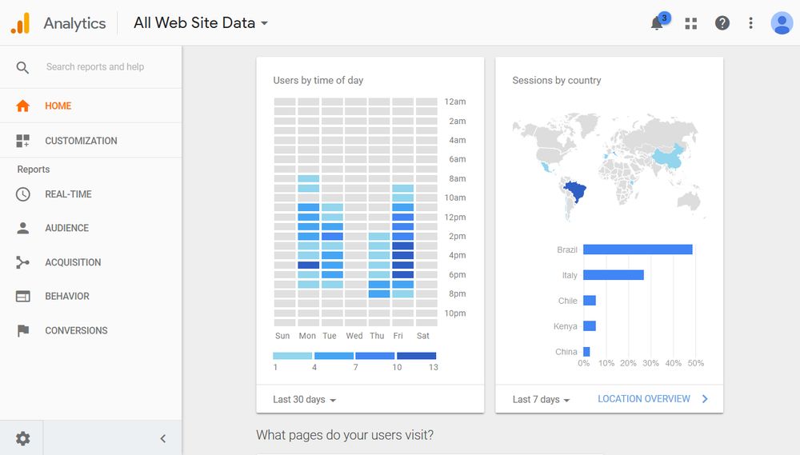
Task: Open the three-dot more options menu
Action: (750, 23)
